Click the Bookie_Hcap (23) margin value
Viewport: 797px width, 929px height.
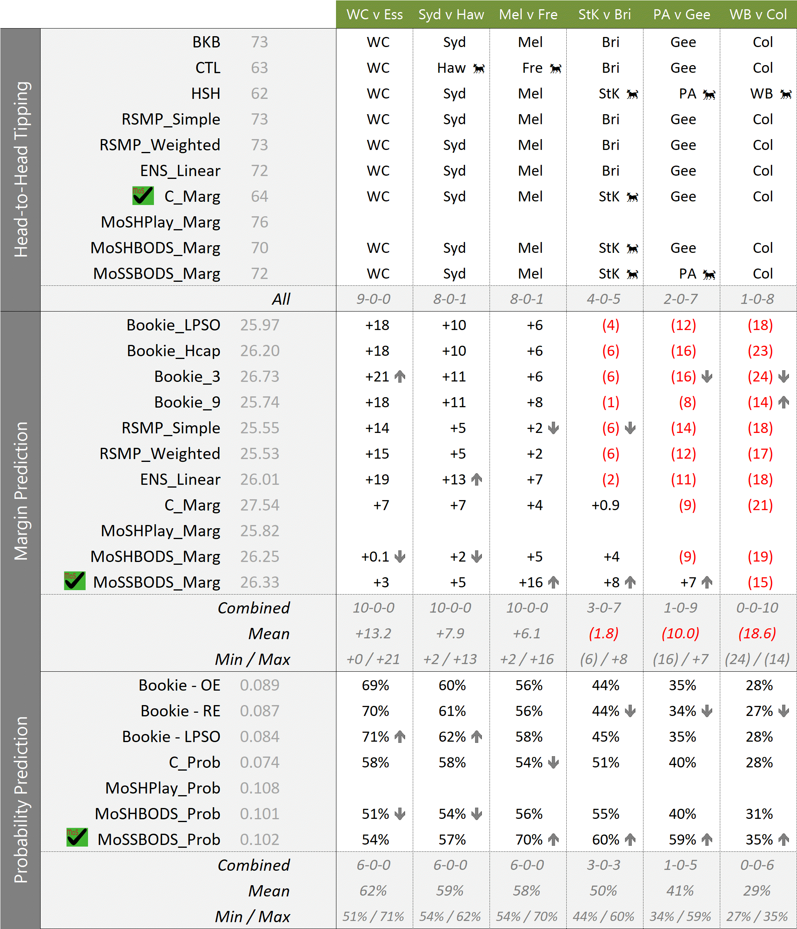[760, 351]
